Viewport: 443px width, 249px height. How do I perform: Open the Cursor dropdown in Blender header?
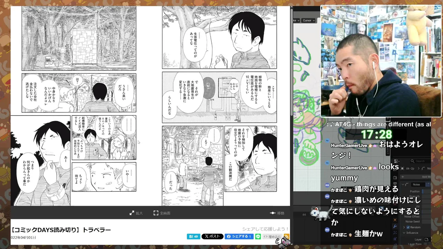pos(309,20)
